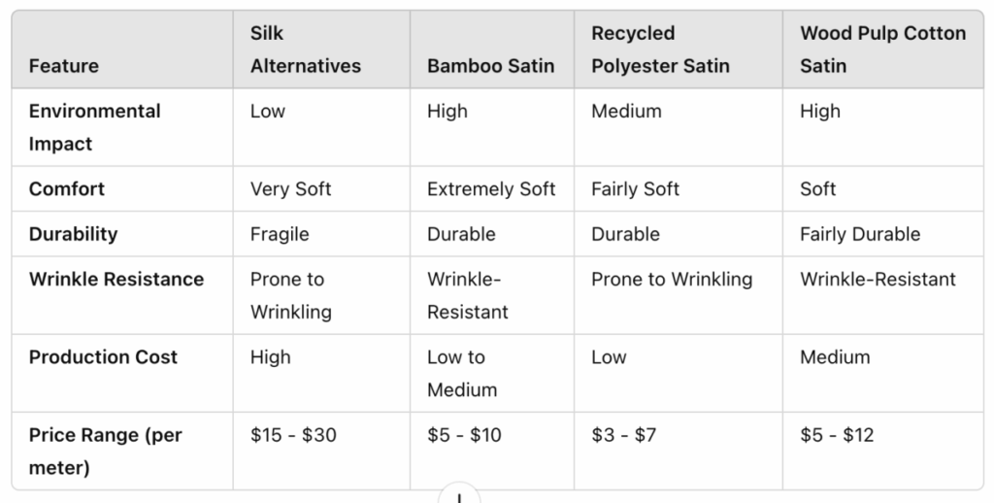Select the Recycled Polyester Satin header
This screenshot has width=994, height=503.
(660, 50)
